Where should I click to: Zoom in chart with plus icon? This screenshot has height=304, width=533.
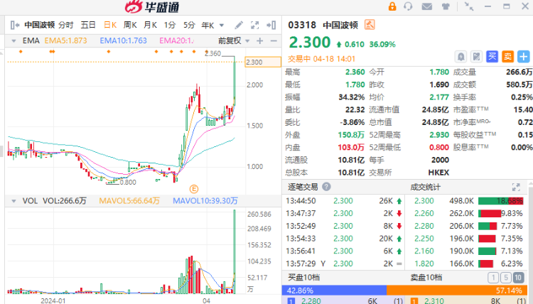point(260,40)
